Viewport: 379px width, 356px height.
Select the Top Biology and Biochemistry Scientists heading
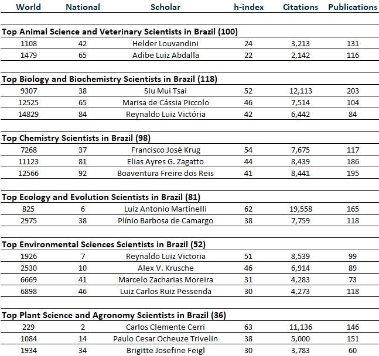pos(110,79)
